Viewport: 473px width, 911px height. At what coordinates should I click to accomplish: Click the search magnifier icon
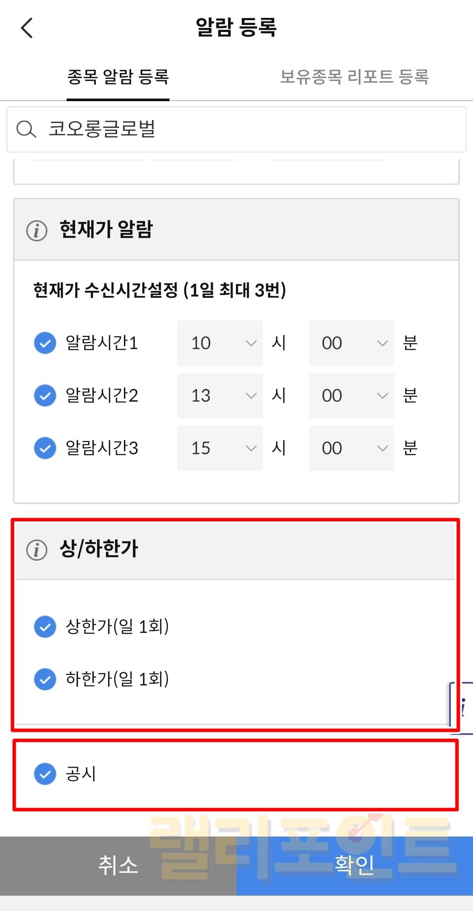click(x=26, y=129)
